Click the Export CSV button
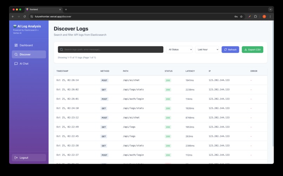This screenshot has height=176, width=283. pos(252,49)
